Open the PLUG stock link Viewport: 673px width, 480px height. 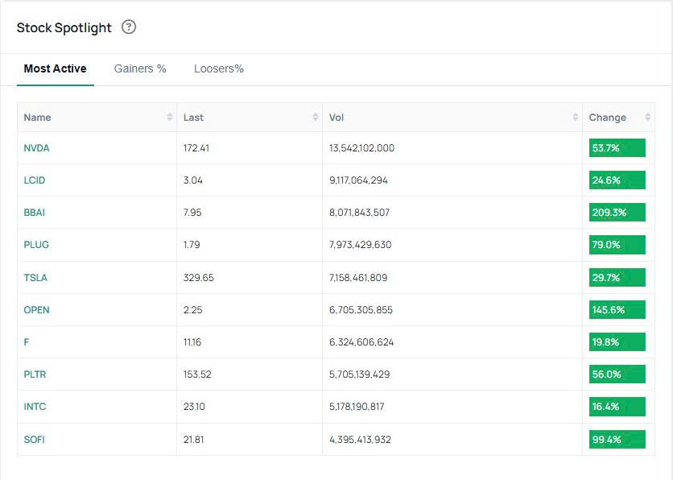tap(36, 245)
